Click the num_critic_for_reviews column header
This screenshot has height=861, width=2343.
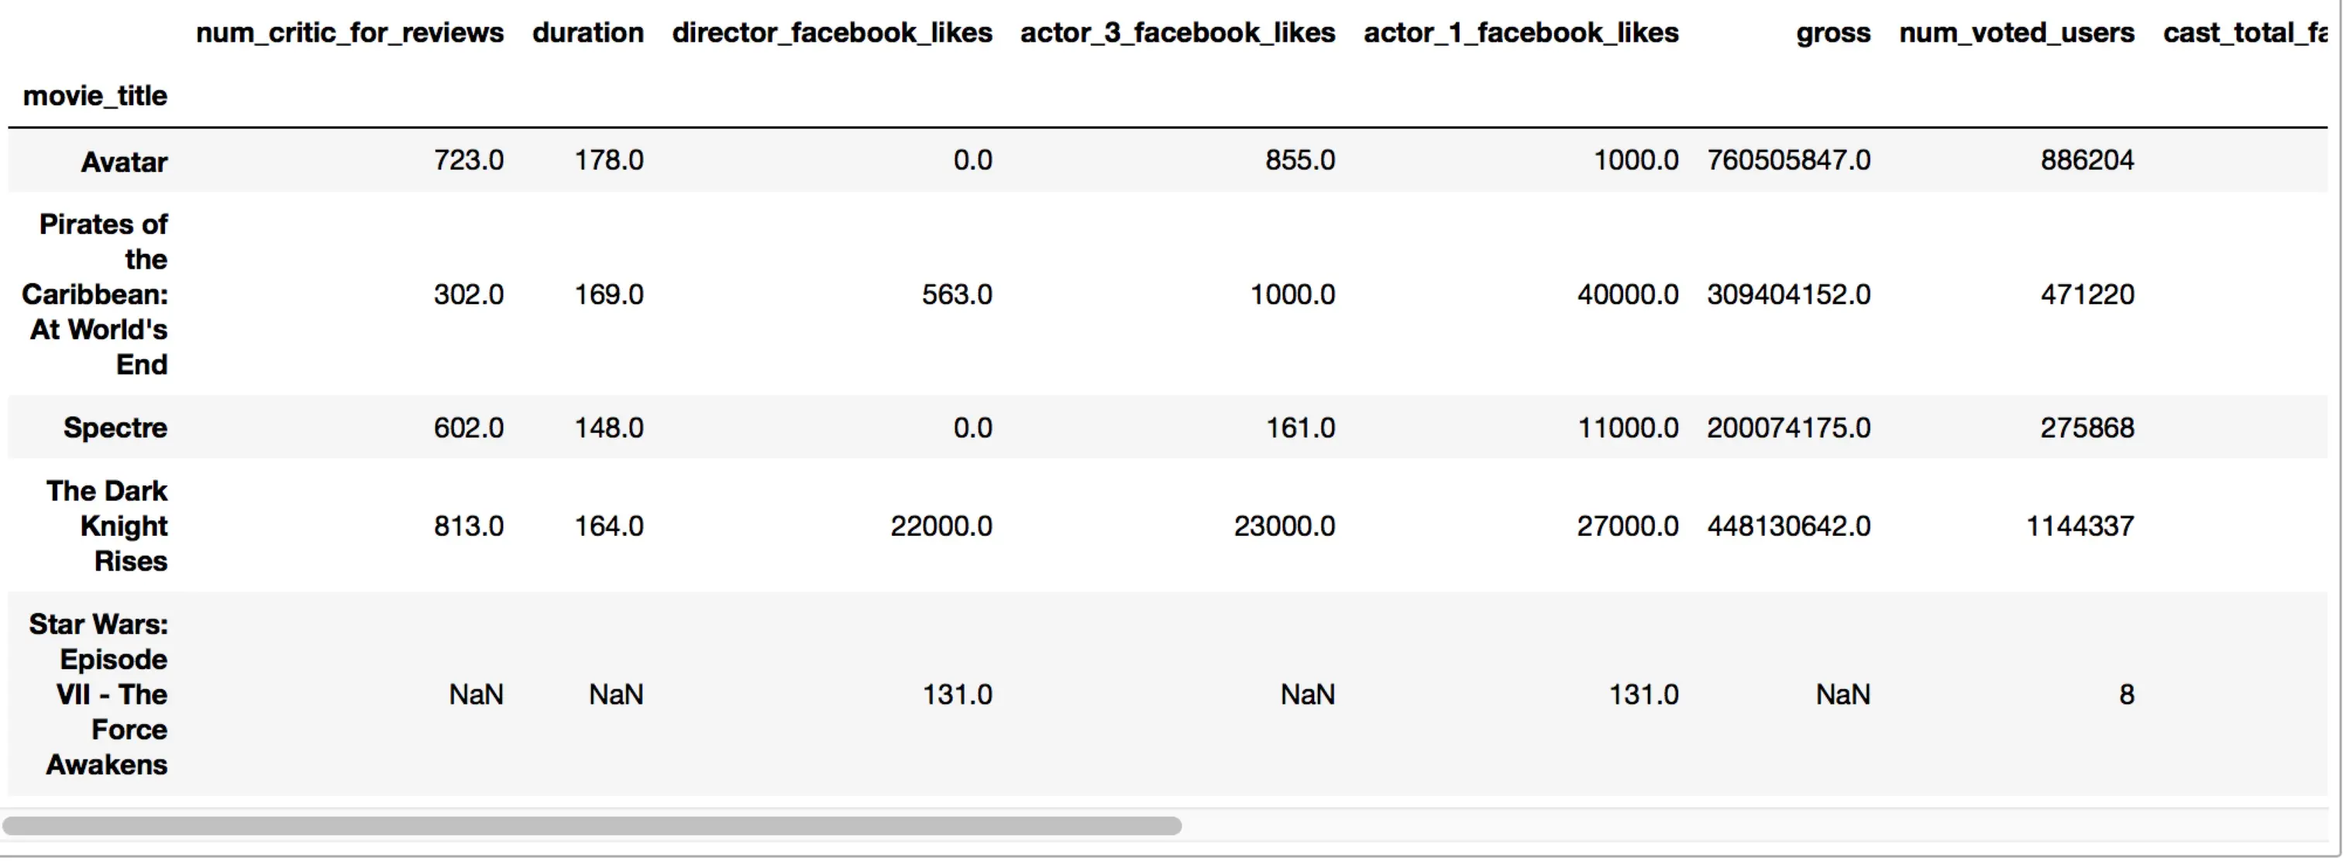349,33
